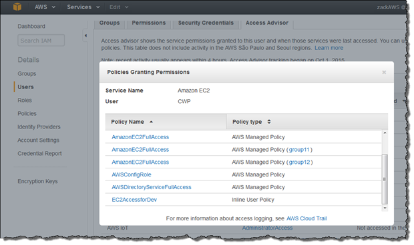Open Users in the sidebar
Image resolution: width=414 pixels, height=245 pixels.
[x=25, y=87]
